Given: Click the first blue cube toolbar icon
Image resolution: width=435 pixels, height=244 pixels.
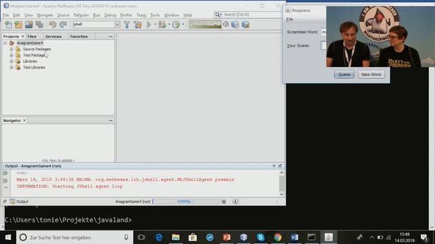Looking at the screenshot, I should tap(235, 24).
